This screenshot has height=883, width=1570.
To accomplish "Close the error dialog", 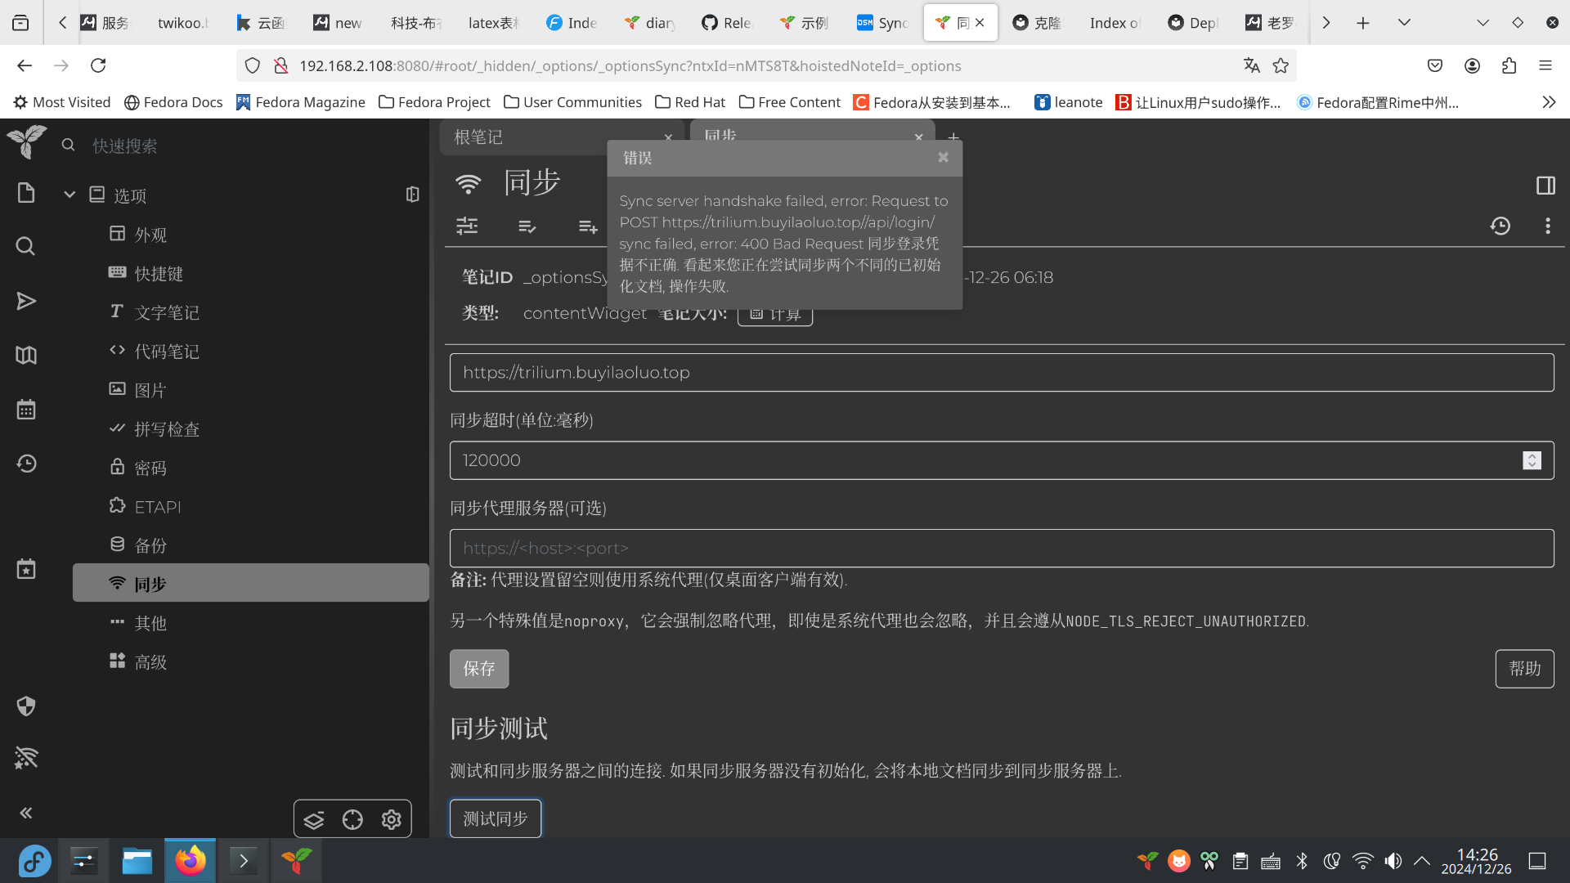I will tap(944, 158).
